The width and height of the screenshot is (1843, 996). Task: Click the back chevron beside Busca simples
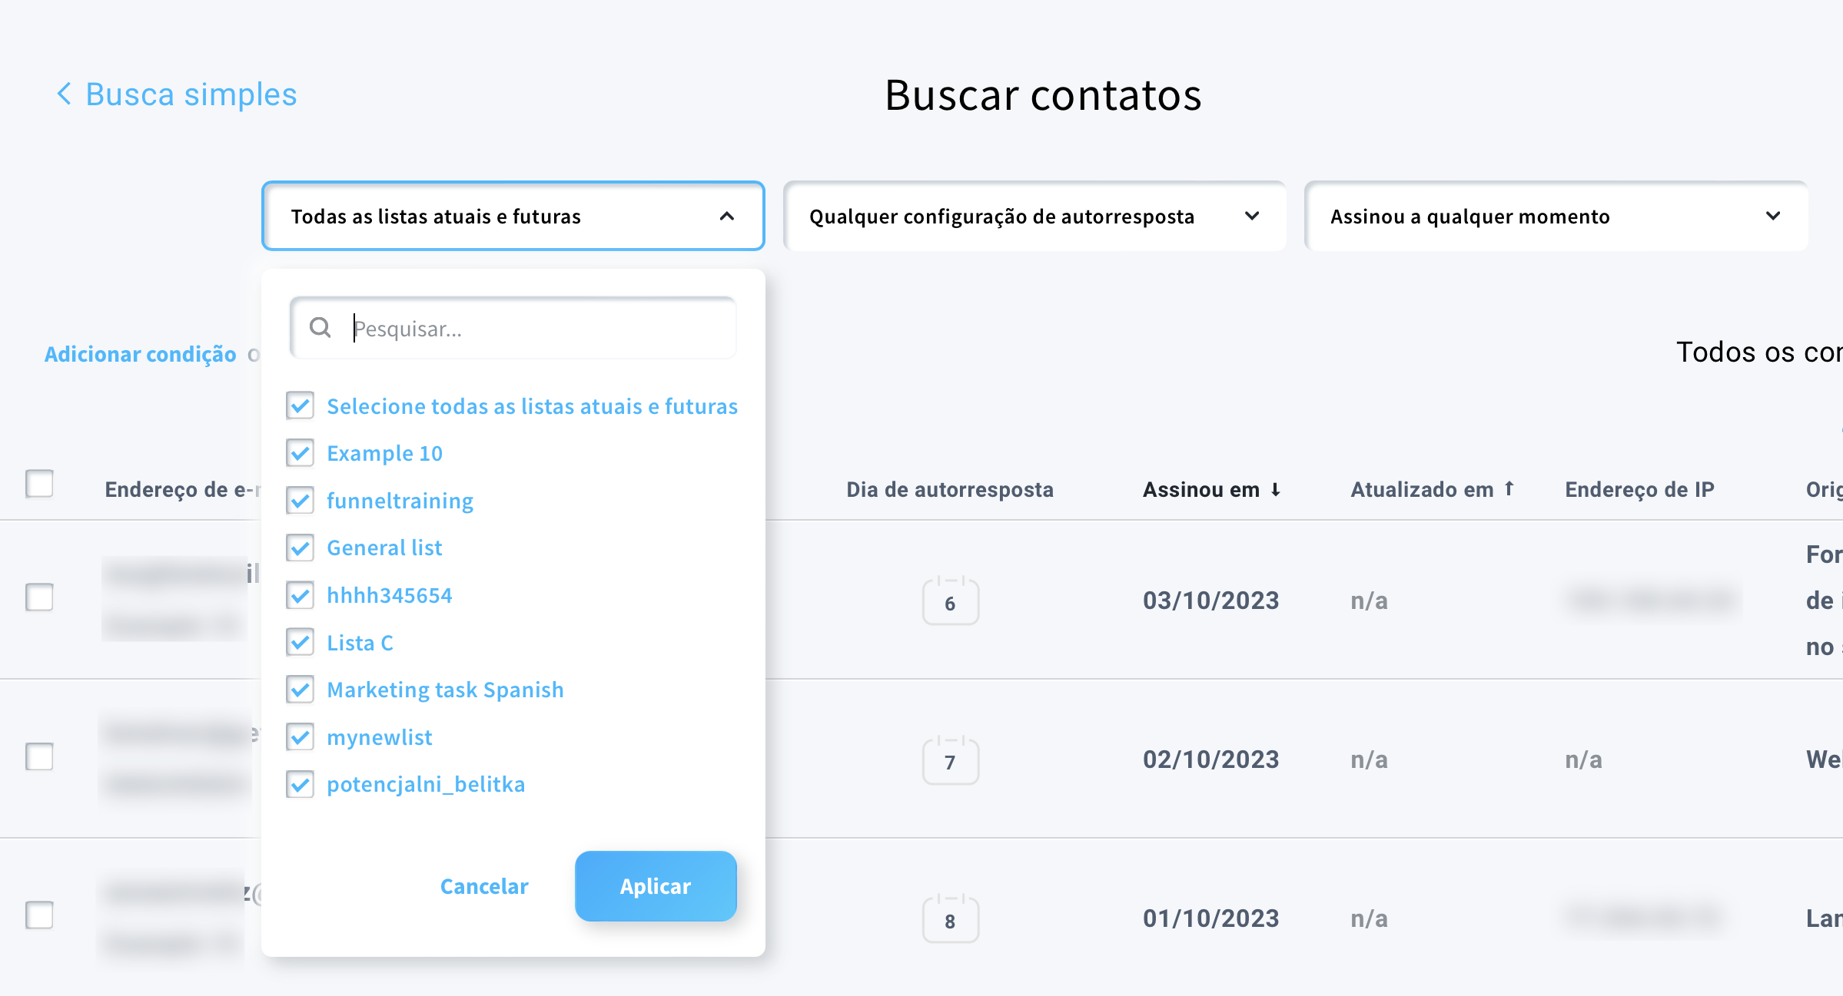[65, 94]
